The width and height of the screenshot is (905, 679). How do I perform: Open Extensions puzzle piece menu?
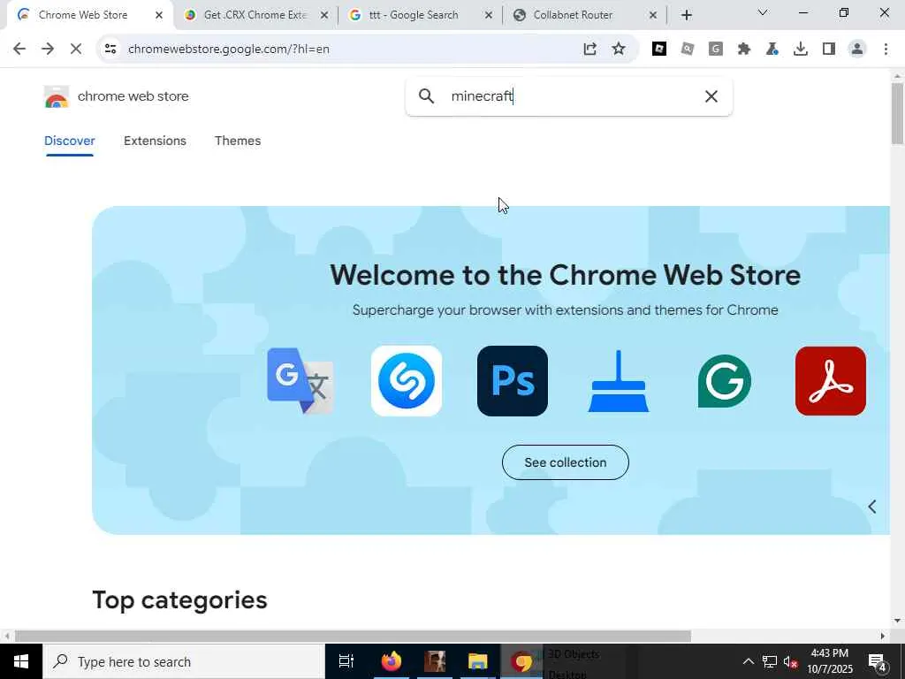click(x=744, y=50)
